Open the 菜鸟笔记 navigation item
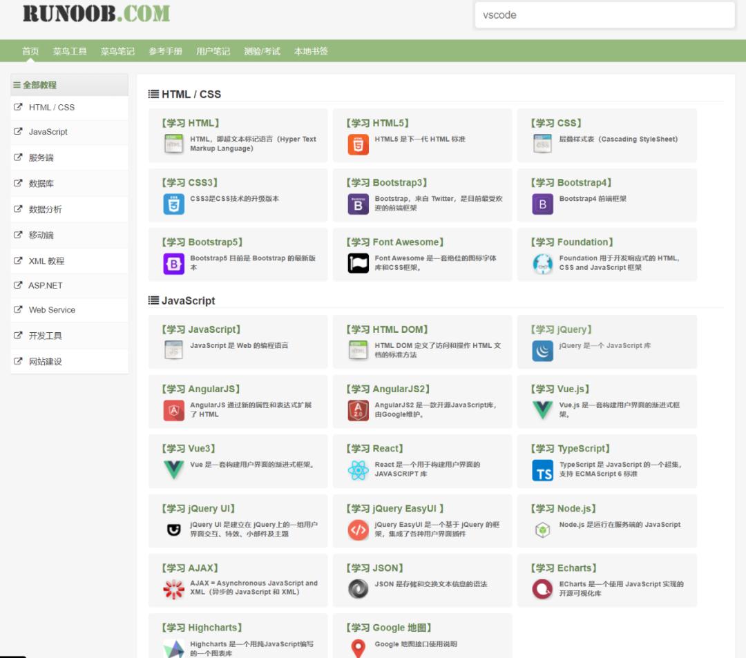 (117, 51)
